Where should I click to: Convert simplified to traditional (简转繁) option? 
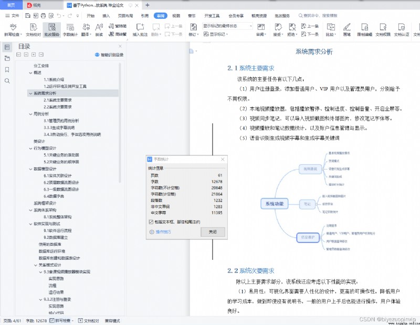(118, 34)
